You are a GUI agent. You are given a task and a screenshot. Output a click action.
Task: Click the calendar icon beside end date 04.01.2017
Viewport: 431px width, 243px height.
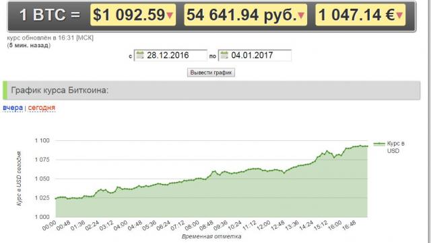point(224,55)
